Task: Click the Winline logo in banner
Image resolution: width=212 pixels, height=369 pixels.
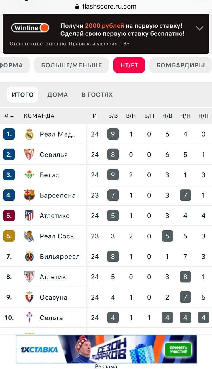Action: click(x=30, y=28)
